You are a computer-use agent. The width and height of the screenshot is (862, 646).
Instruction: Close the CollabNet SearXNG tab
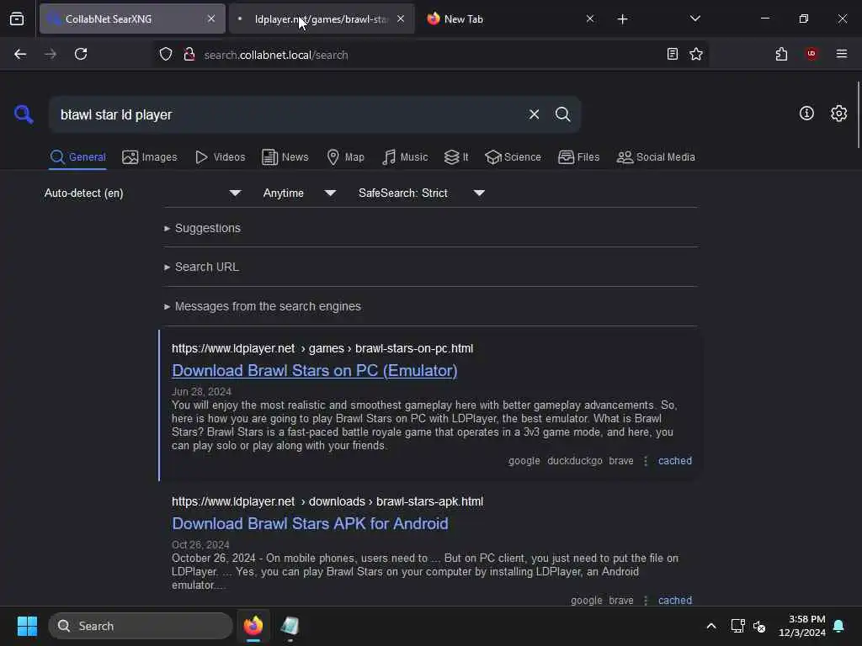point(211,19)
